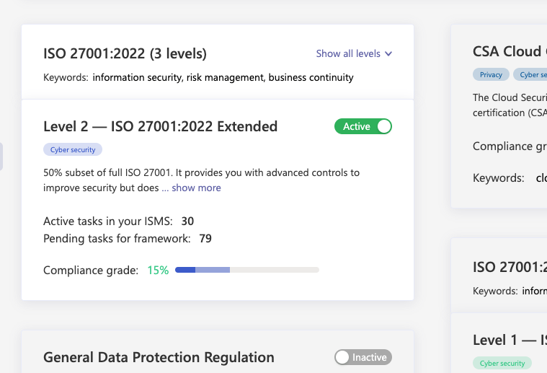The width and height of the screenshot is (547, 373).
Task: Select the Privacy tag on CSA Cloud card
Action: [x=491, y=74]
